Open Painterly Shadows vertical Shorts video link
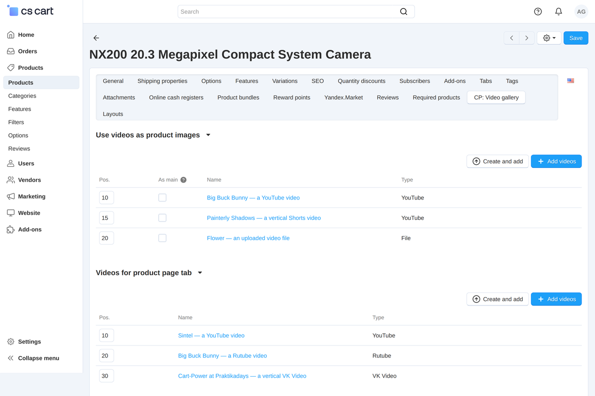This screenshot has width=595, height=396. pos(264,218)
